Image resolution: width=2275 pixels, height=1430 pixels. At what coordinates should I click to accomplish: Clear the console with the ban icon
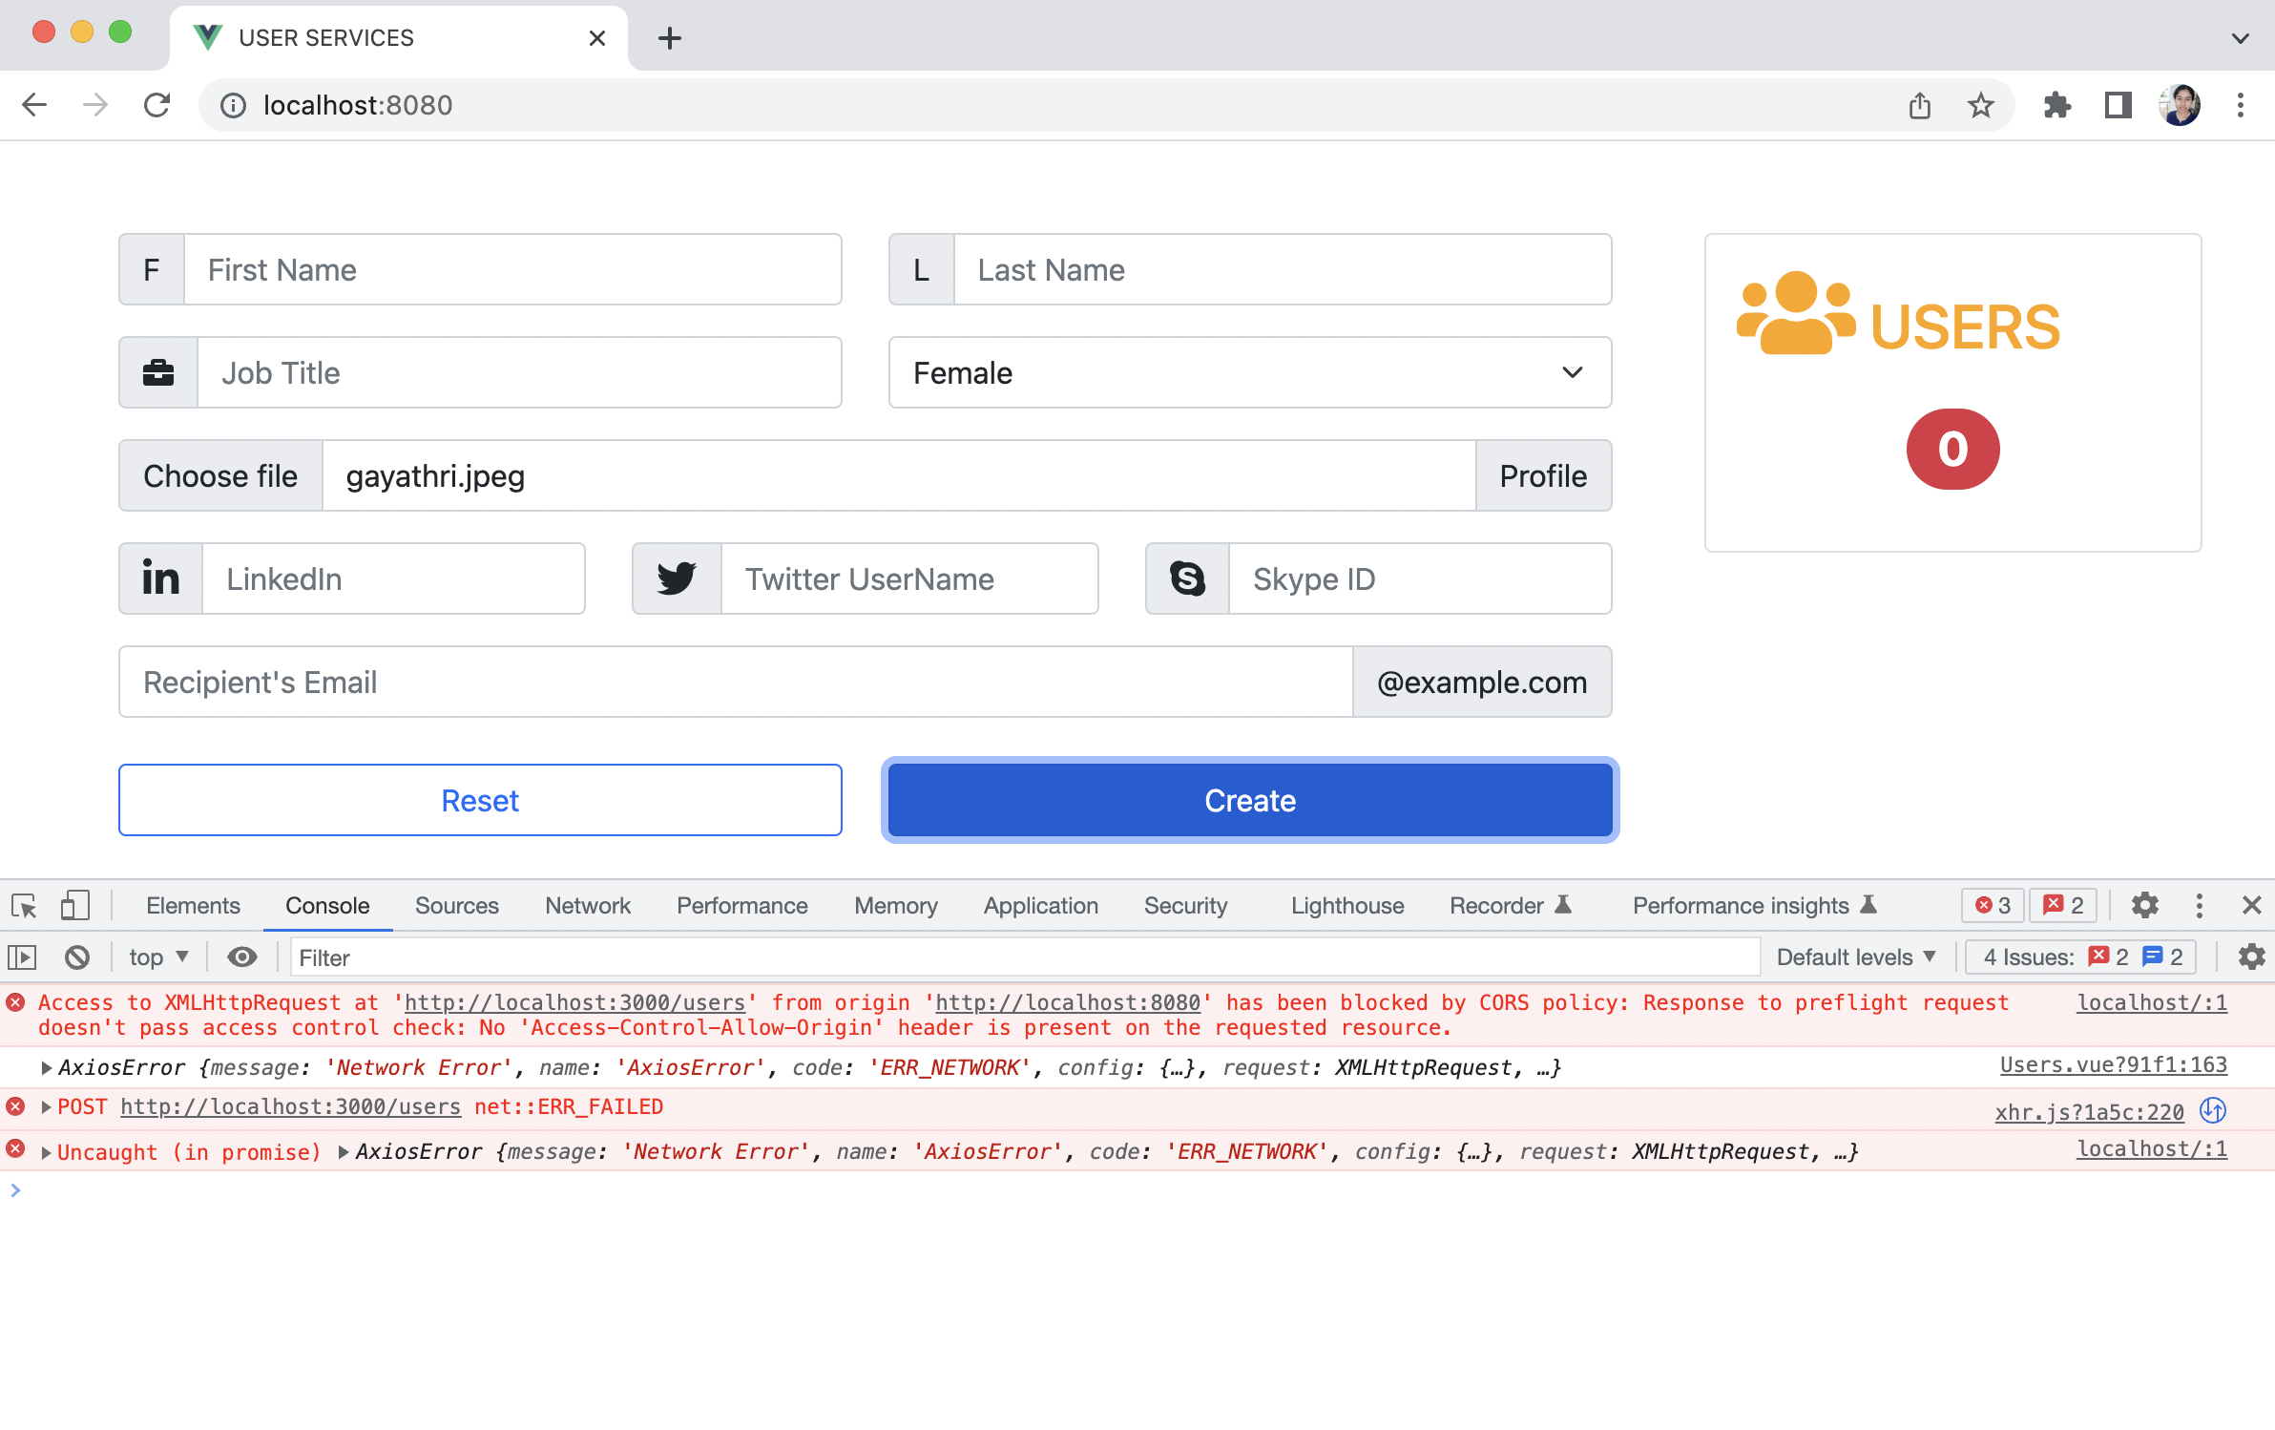77,957
